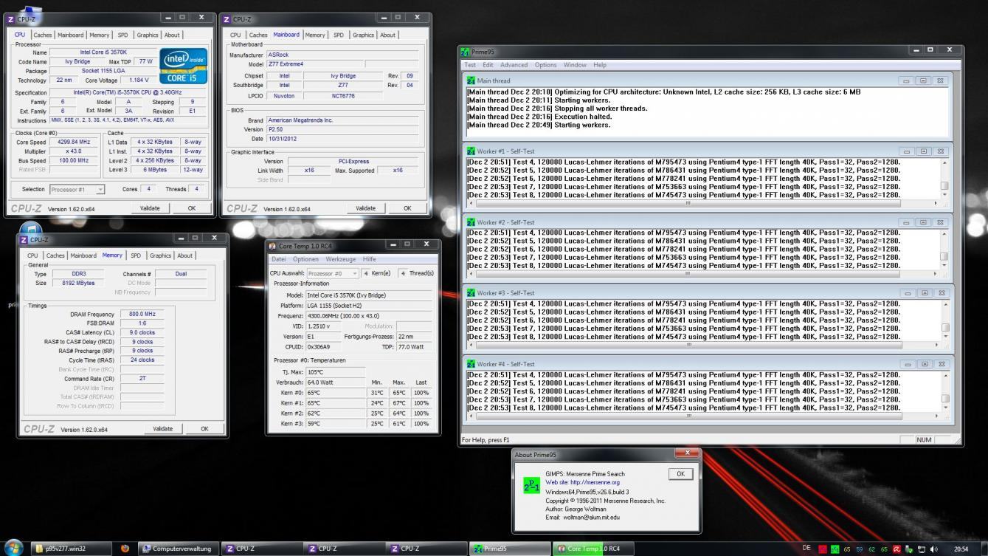
Task: Open the Optionen menu in Core Temp
Action: point(305,259)
